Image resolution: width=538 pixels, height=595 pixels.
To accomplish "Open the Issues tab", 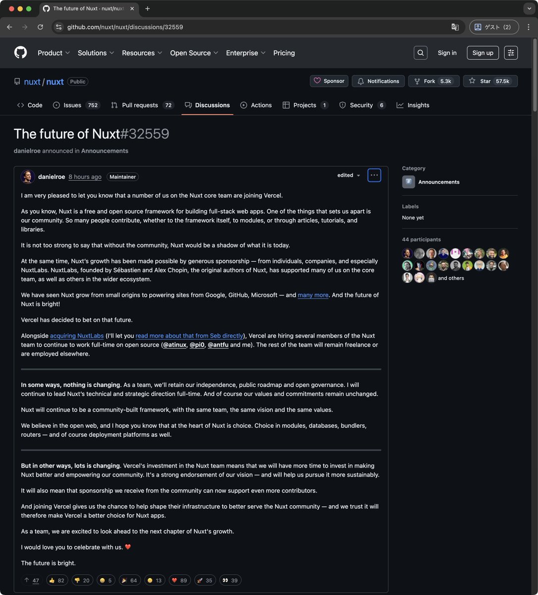I will point(76,105).
